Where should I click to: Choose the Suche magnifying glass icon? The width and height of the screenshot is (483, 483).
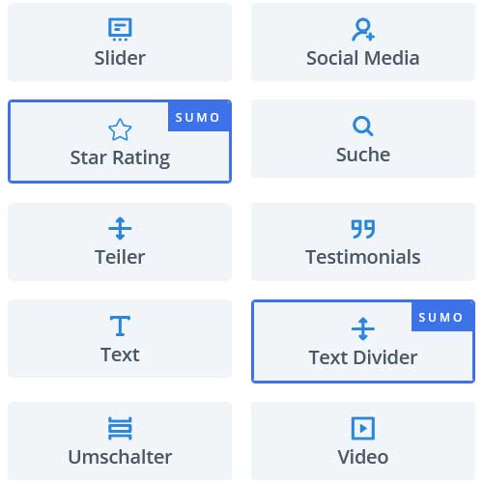363,126
